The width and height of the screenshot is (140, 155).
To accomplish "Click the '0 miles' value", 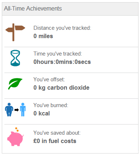I will pos(43,36).
